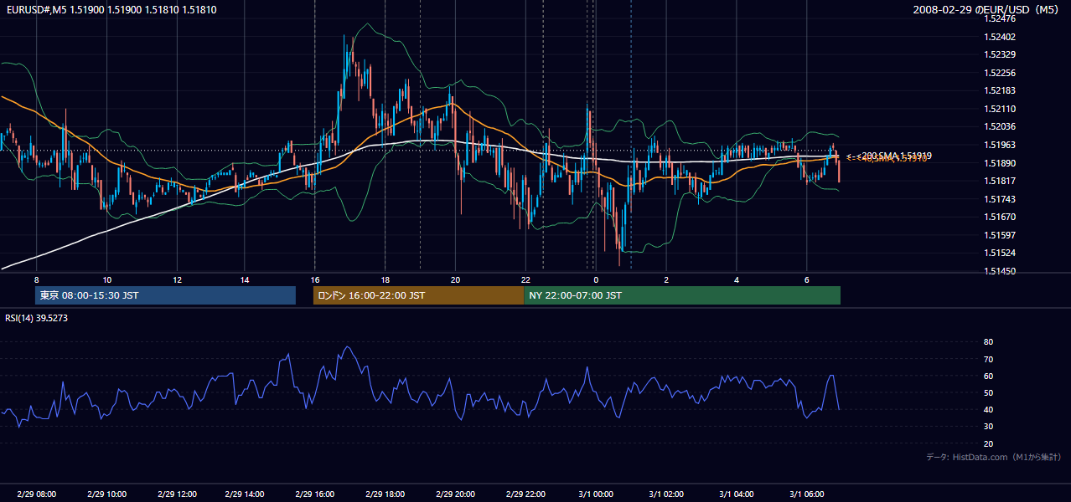The image size is (1071, 502).
Task: Click hour 12 on the upper time axis
Action: click(177, 279)
